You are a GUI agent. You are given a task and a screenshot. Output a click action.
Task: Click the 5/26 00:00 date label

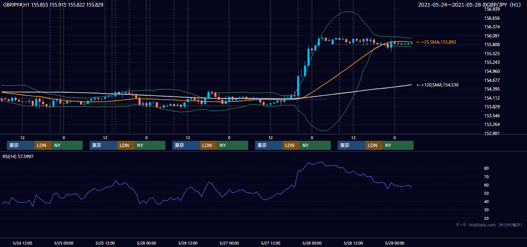click(146, 243)
